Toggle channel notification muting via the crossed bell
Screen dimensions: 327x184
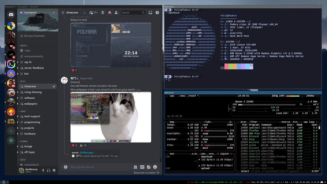[x=103, y=12]
